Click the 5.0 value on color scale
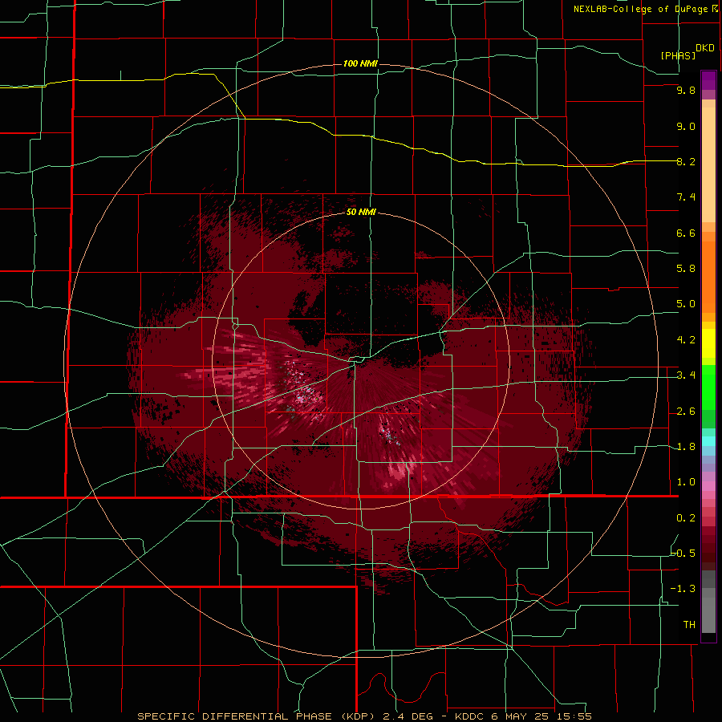 pyautogui.click(x=686, y=304)
